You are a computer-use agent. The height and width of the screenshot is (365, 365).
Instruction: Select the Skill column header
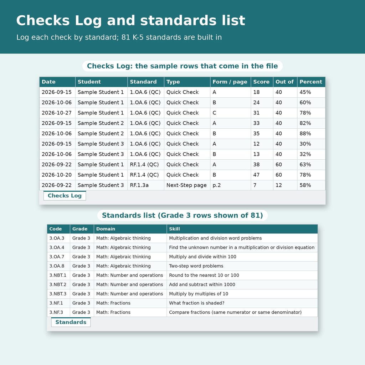tap(242, 229)
